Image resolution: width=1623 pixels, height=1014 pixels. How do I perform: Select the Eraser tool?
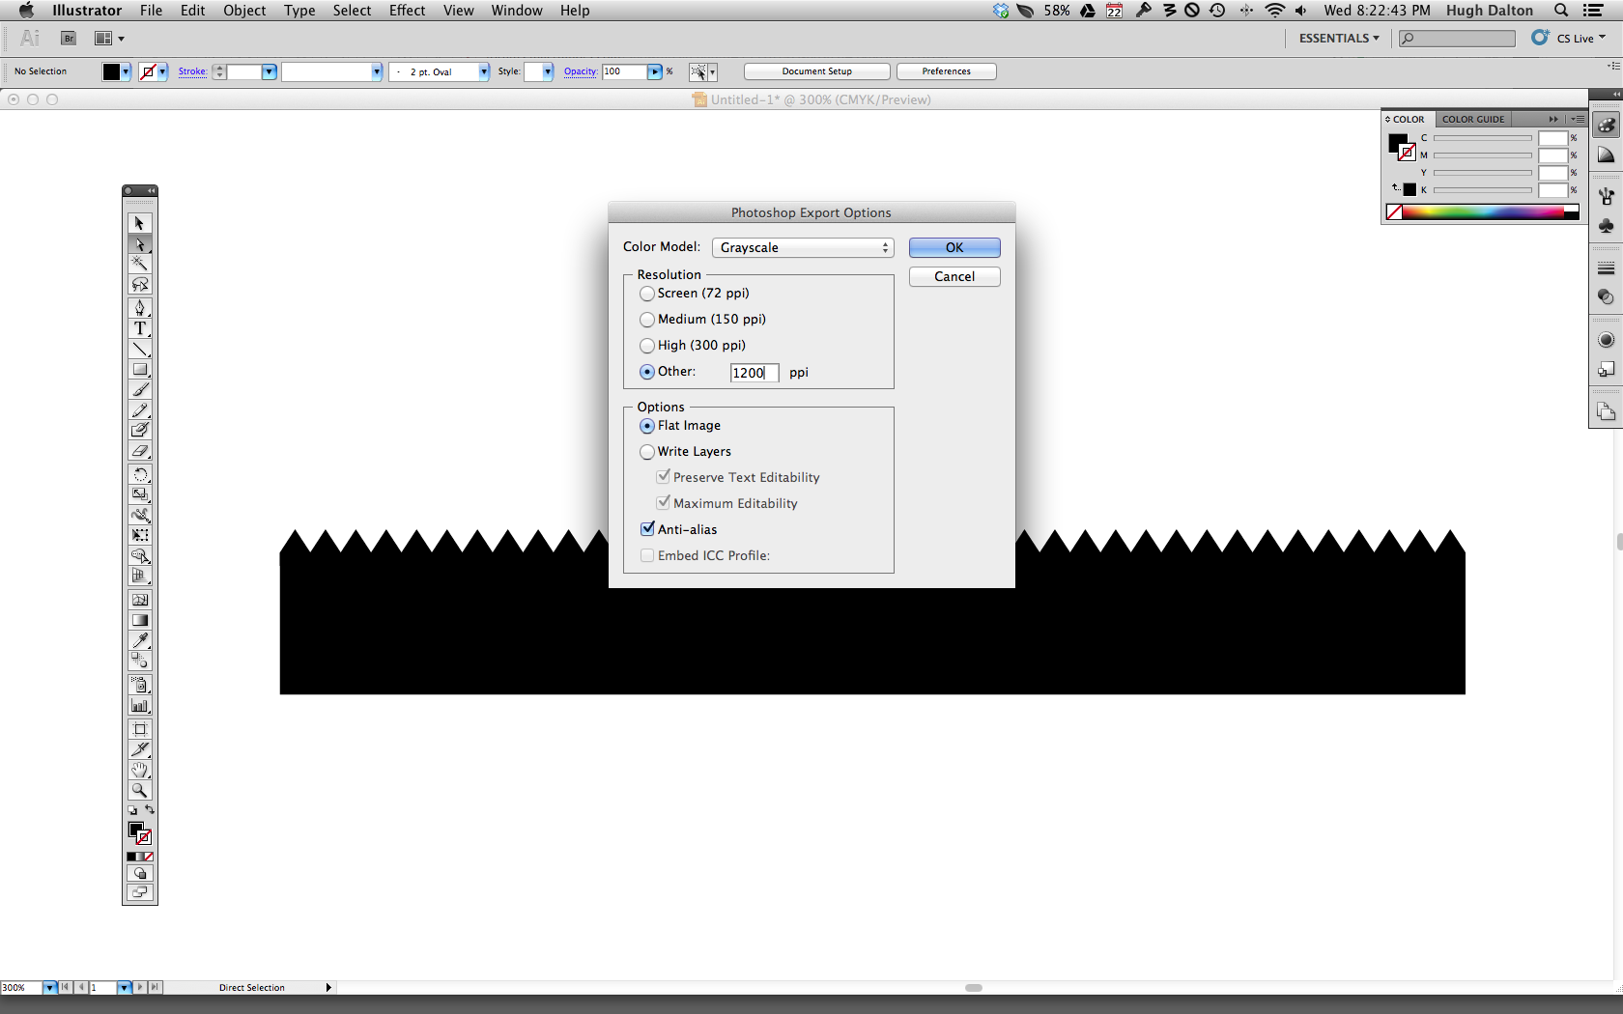pyautogui.click(x=140, y=451)
